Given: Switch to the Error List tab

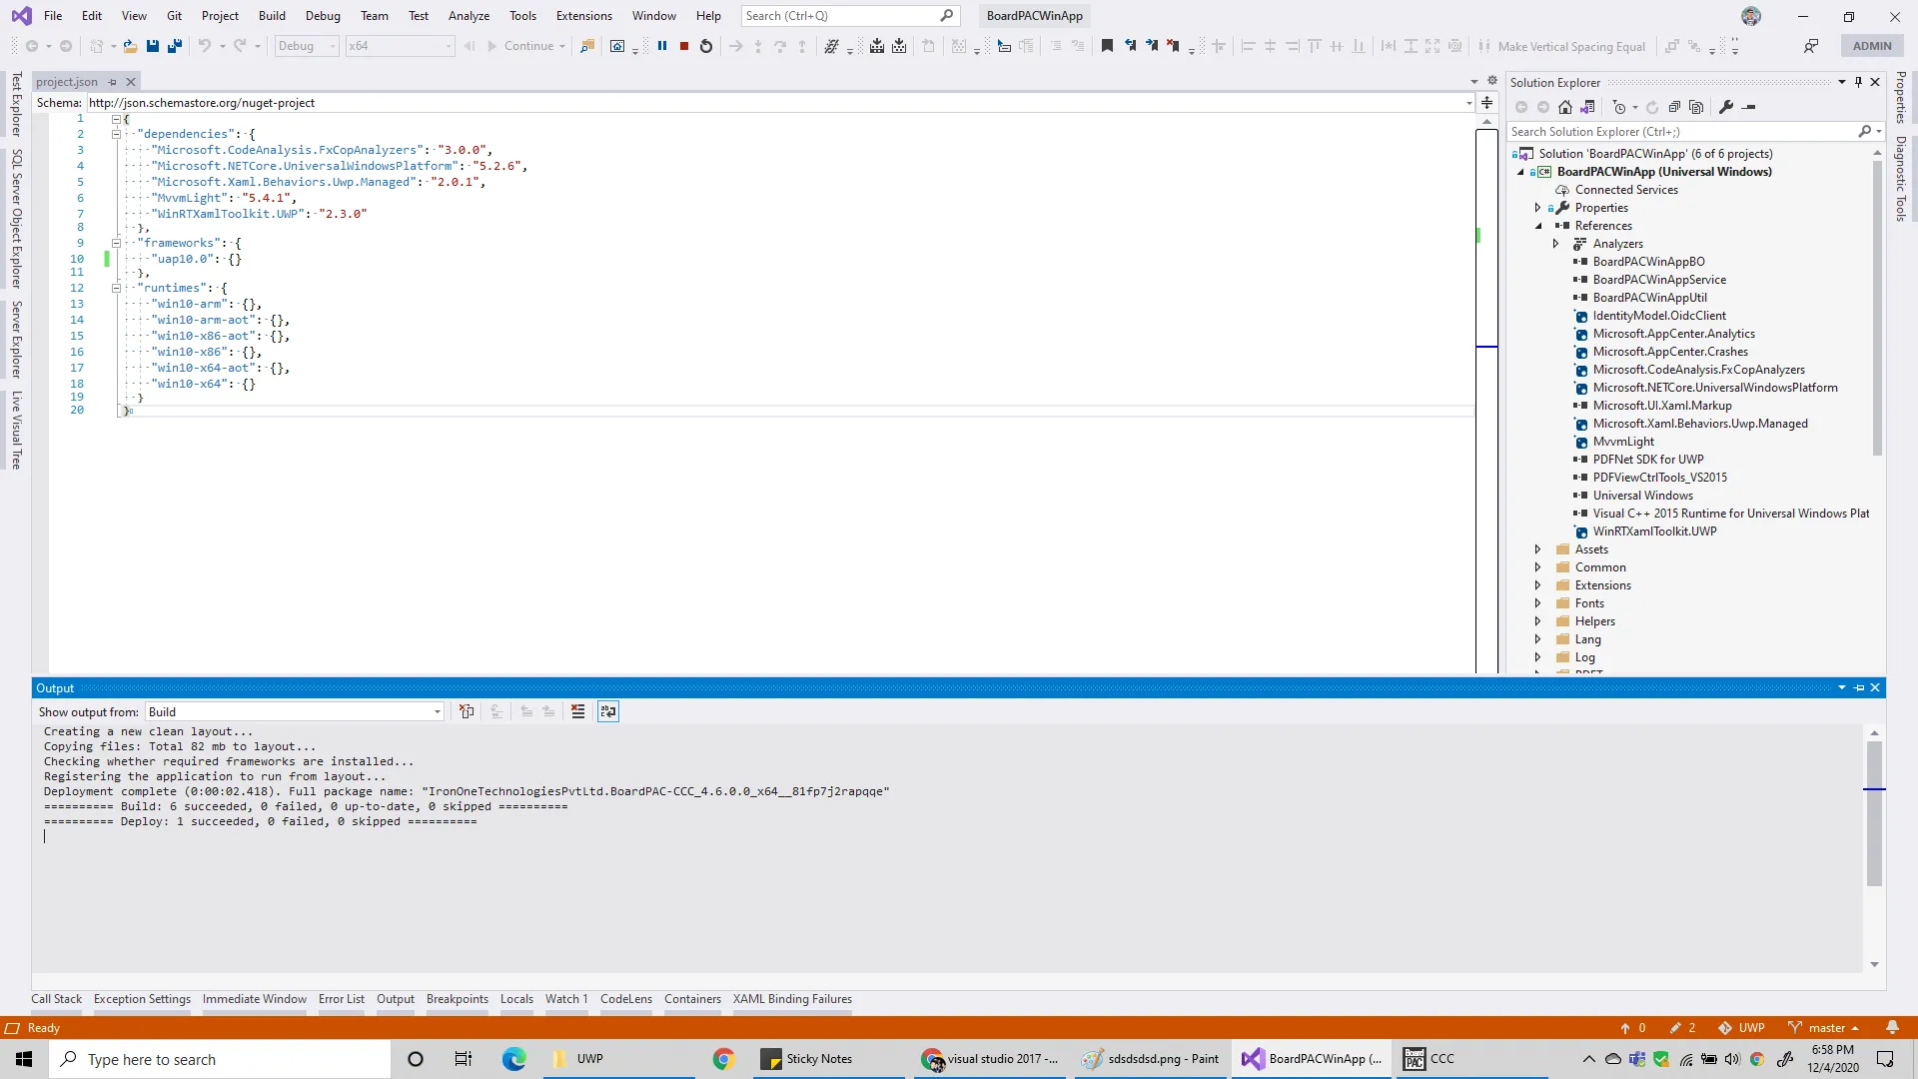Looking at the screenshot, I should coord(341,999).
